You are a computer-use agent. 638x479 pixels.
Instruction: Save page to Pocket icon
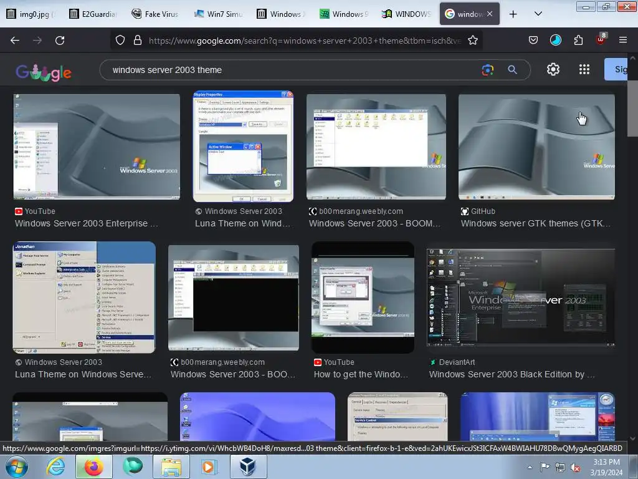pos(533,41)
